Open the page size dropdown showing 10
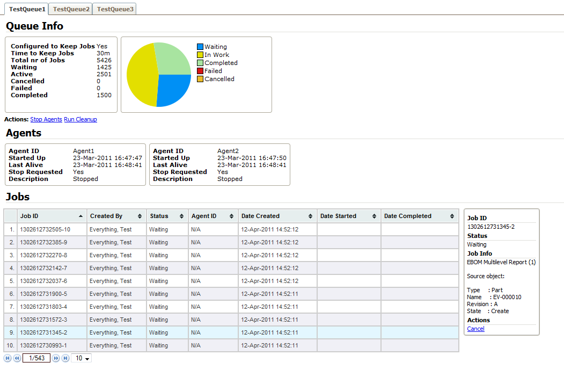Screen dimensions: 564x377 point(82,358)
